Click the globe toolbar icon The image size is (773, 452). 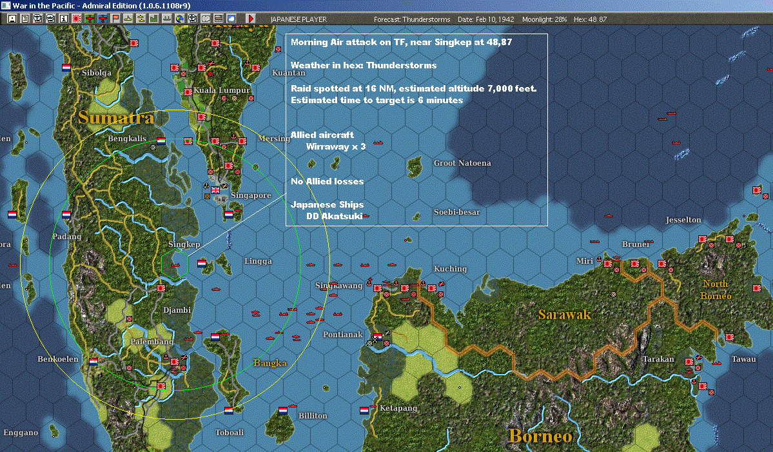(x=179, y=19)
